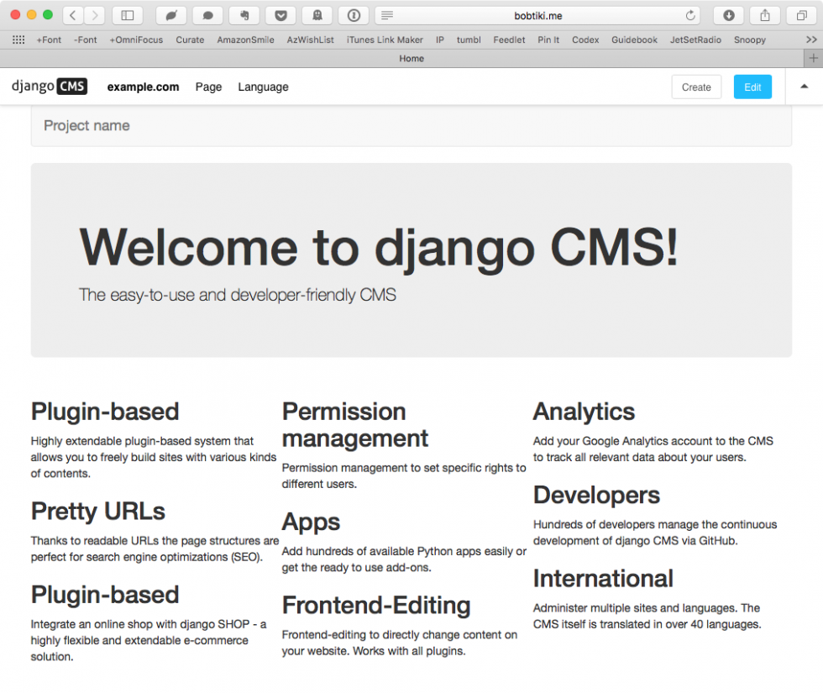Click the Frontend-Editing heading
The image size is (823, 693).
(376, 606)
